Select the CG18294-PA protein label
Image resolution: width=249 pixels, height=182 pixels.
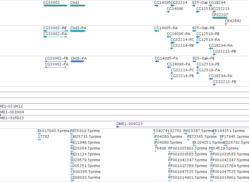[x=221, y=76]
